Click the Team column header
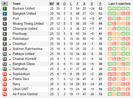 click(x=16, y=4)
